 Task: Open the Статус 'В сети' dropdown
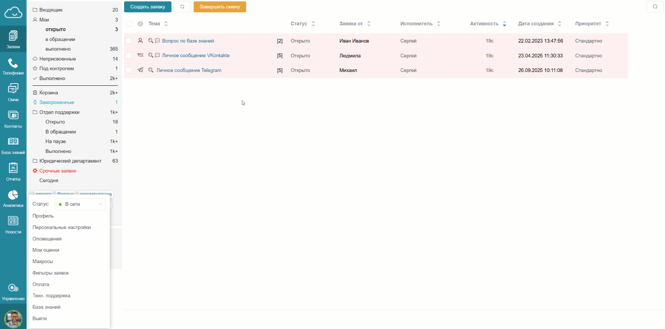tap(80, 204)
